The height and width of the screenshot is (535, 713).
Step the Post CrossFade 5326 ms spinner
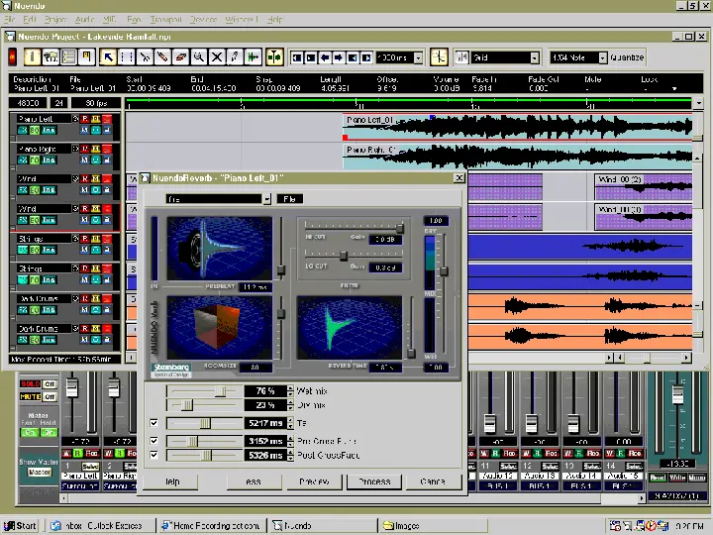290,455
